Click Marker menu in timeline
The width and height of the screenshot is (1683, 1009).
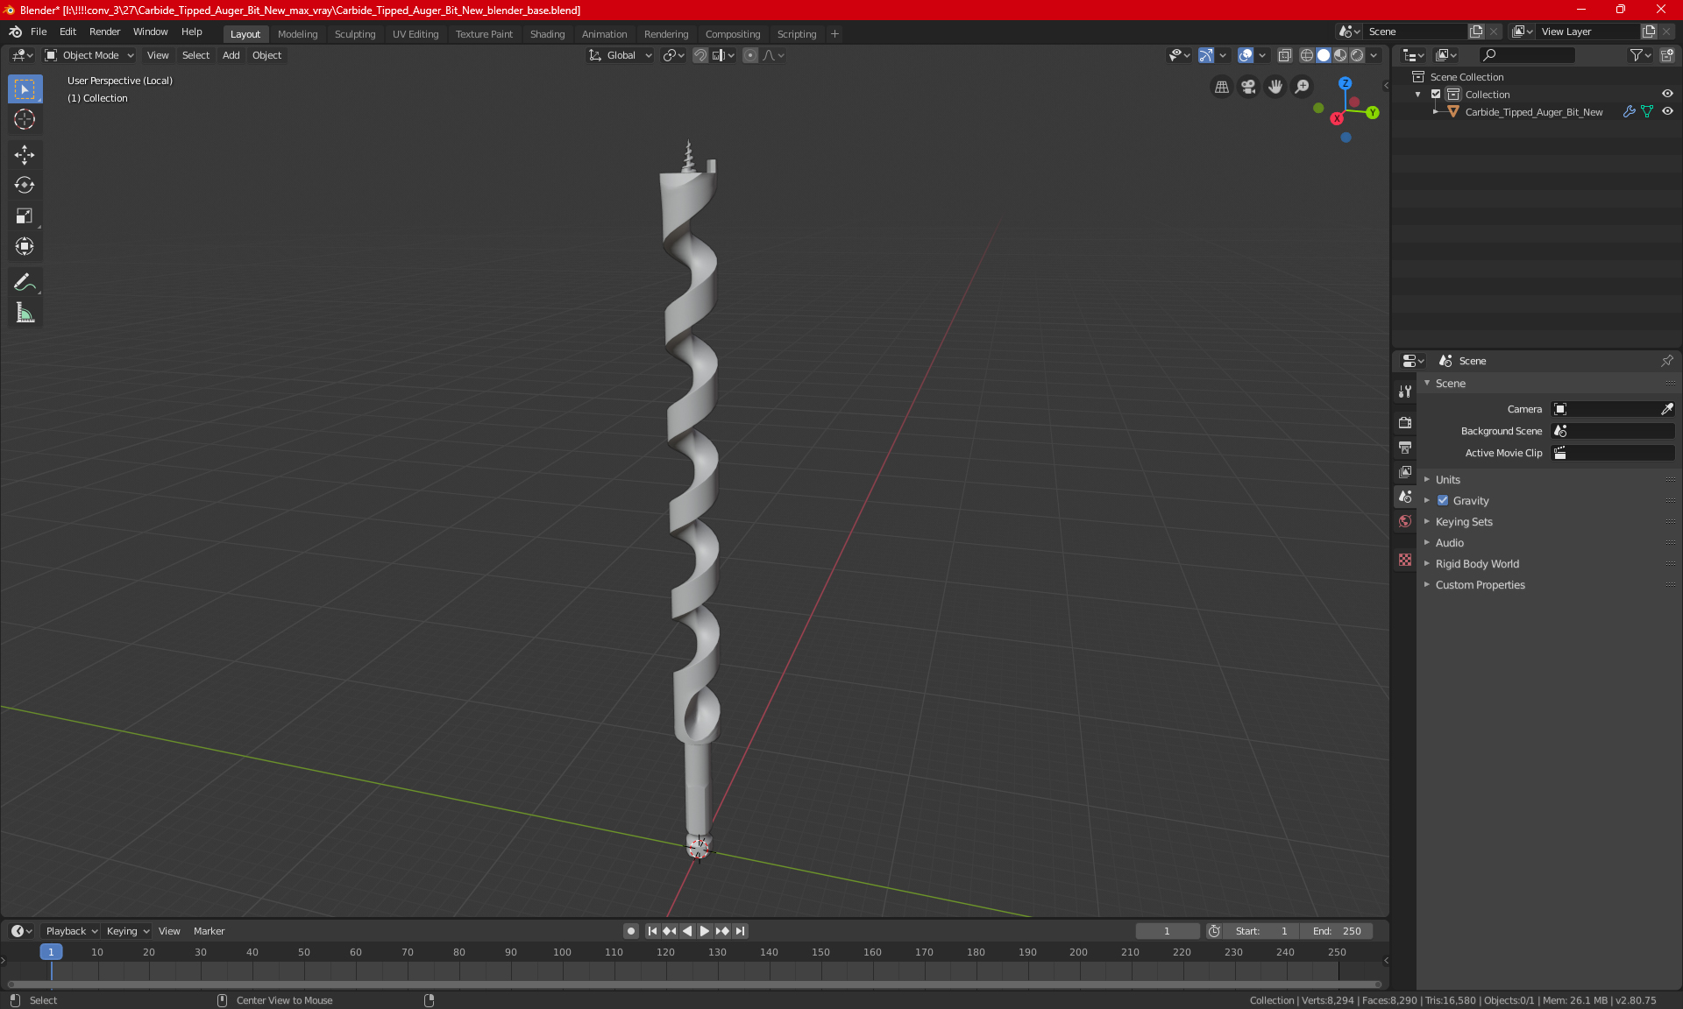pos(209,931)
